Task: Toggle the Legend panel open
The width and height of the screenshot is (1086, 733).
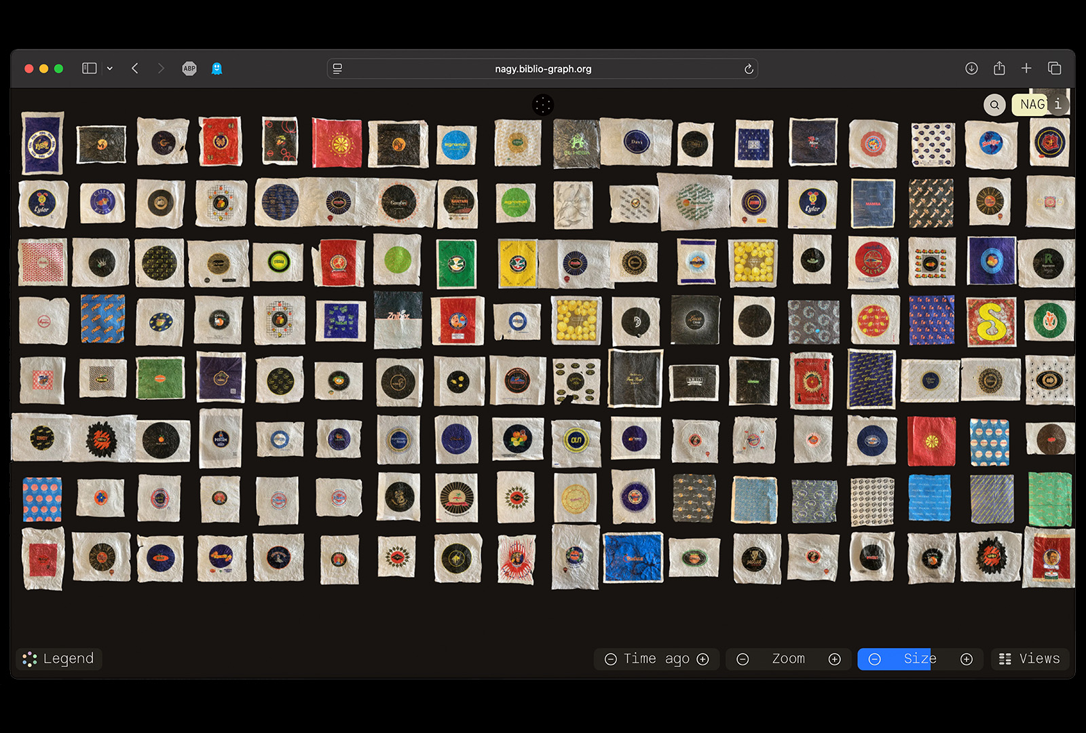Action: [x=58, y=658]
